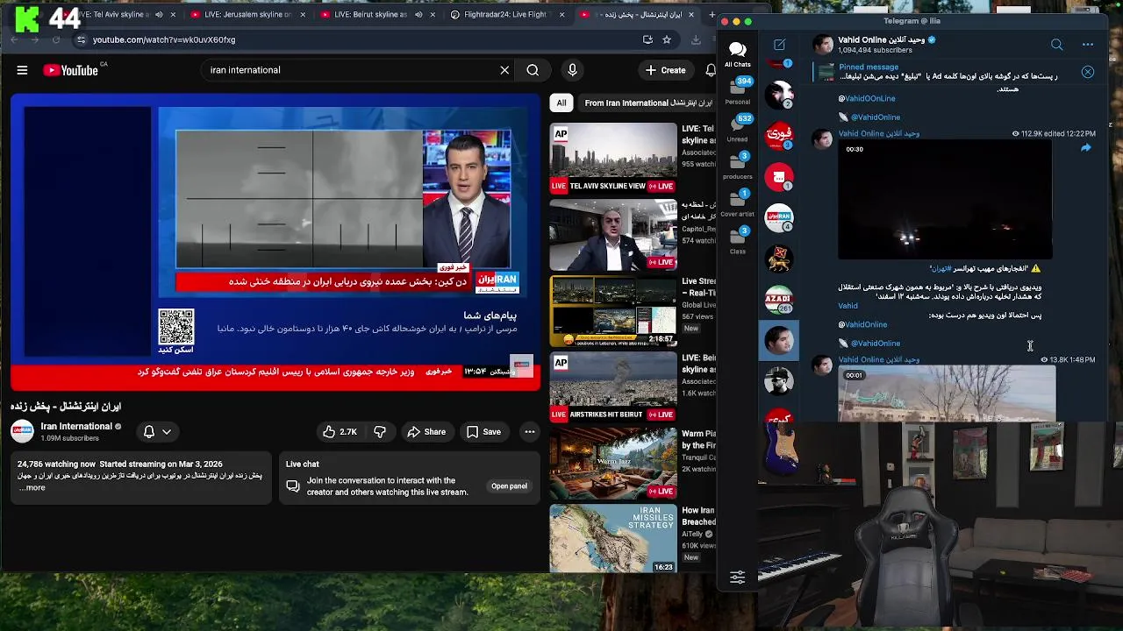Viewport: 1123px width, 631px height.
Task: Open the Class folder in Telegram
Action: pyautogui.click(x=738, y=240)
